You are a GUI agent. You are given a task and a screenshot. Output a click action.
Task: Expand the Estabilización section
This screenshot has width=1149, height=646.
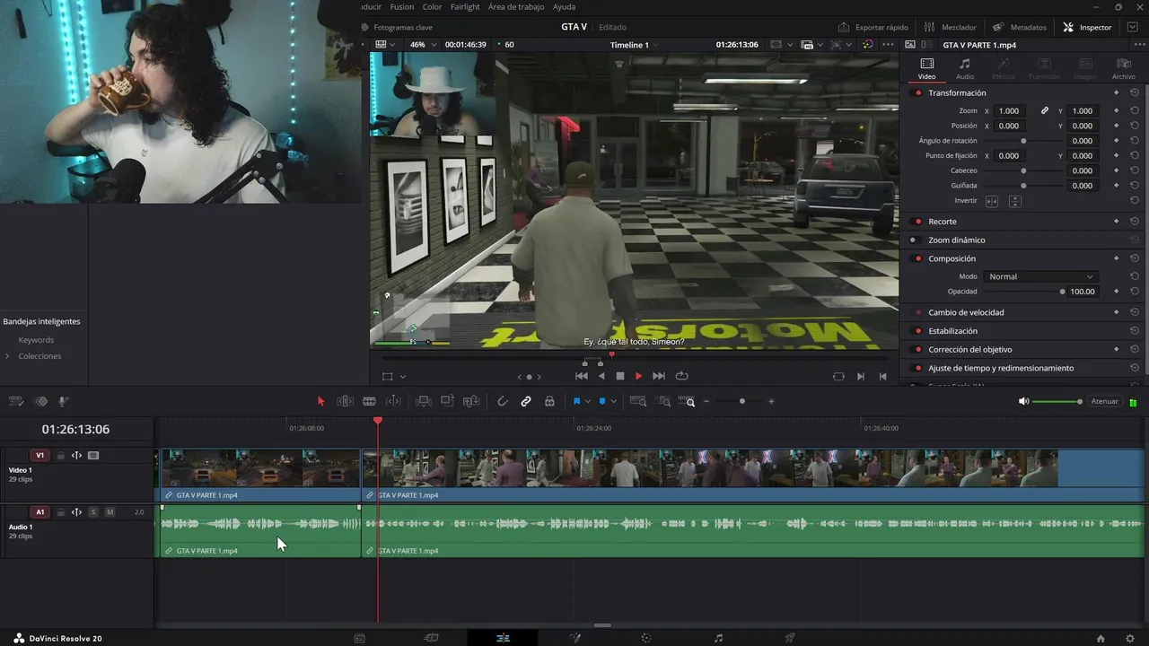point(952,331)
